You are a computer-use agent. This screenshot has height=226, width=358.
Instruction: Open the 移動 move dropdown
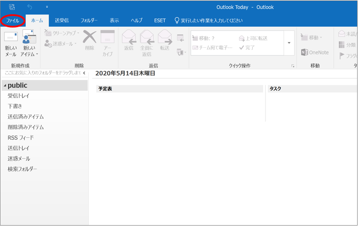point(312,37)
